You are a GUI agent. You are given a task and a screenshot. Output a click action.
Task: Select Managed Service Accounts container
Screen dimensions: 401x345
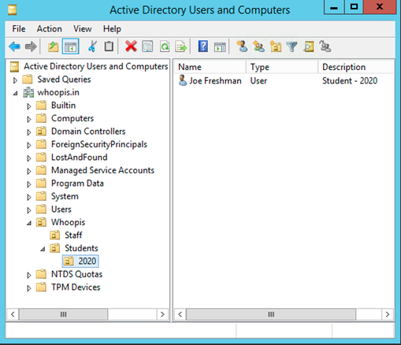pyautogui.click(x=102, y=170)
